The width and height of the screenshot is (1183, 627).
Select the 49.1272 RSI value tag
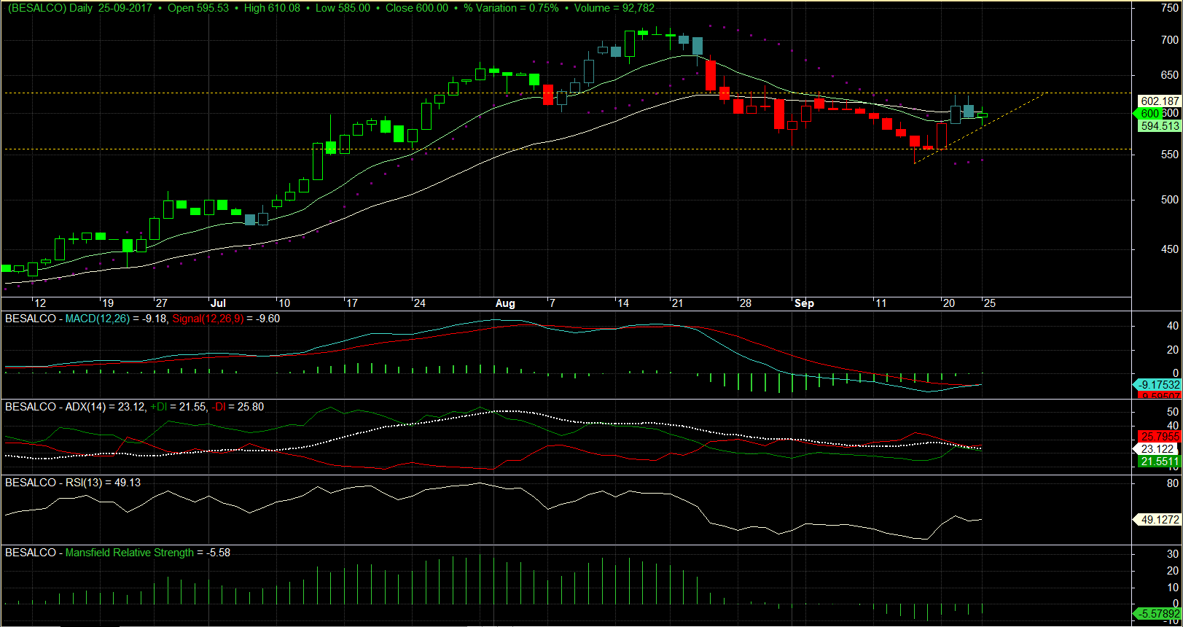[x=1157, y=520]
